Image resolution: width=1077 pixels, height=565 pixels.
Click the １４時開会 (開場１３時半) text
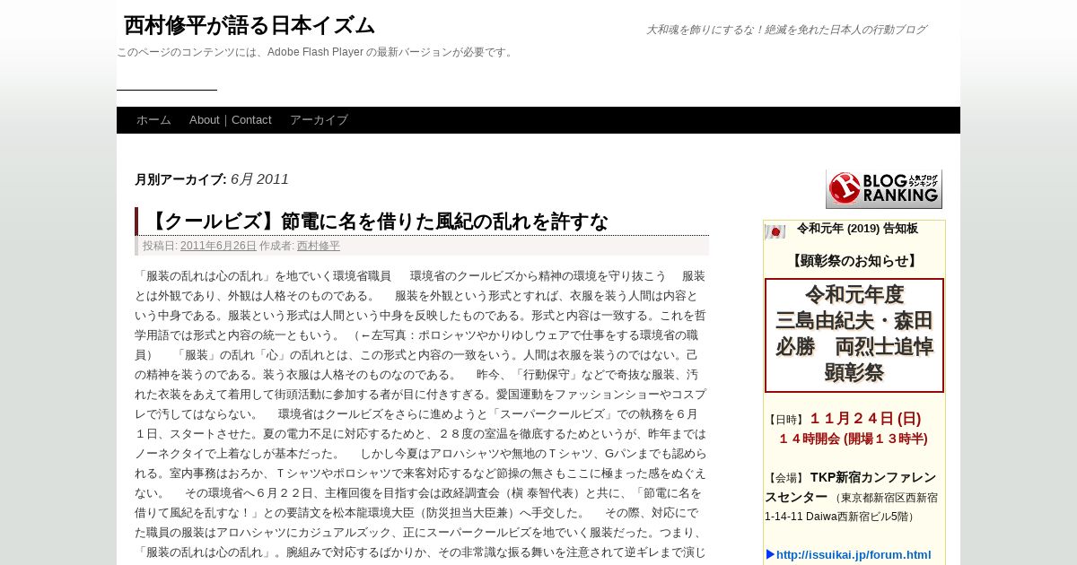[853, 439]
